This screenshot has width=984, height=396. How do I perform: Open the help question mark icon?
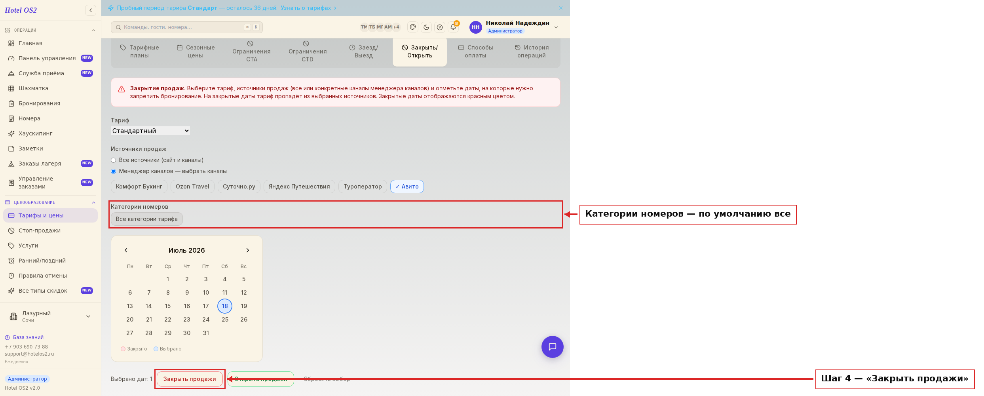(x=440, y=27)
